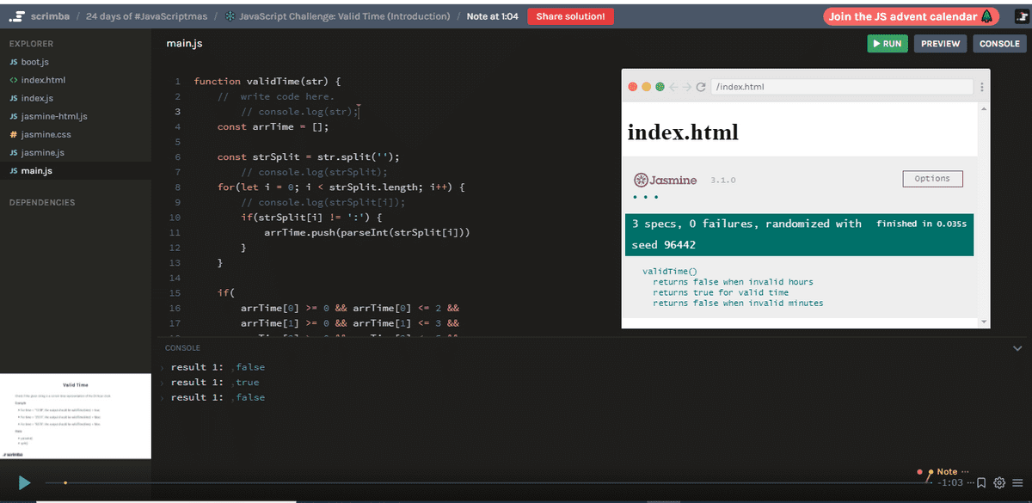The image size is (1032, 503).
Task: Click the scrimba logo in the header
Action: pos(41,16)
